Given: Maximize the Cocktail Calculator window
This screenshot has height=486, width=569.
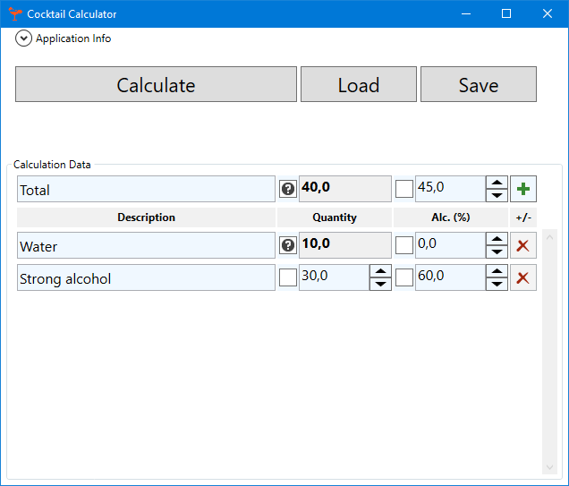Looking at the screenshot, I should [506, 13].
